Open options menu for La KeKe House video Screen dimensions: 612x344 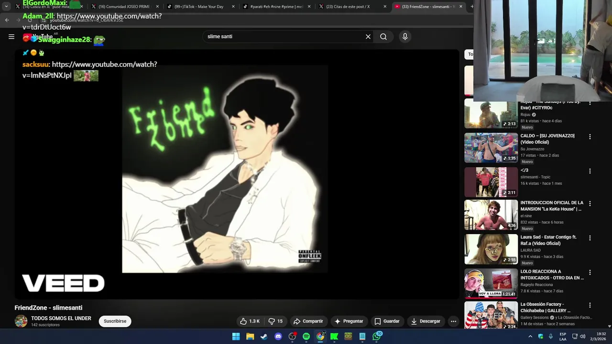pyautogui.click(x=590, y=204)
